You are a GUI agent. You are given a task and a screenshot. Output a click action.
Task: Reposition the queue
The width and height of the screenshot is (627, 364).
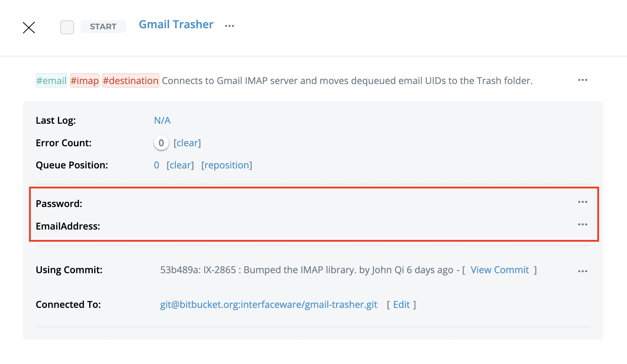click(x=227, y=165)
